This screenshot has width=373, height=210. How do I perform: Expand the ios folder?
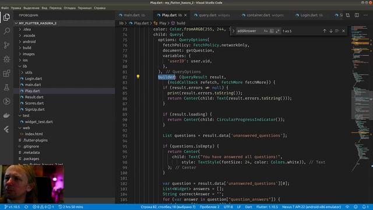pos(64,60)
